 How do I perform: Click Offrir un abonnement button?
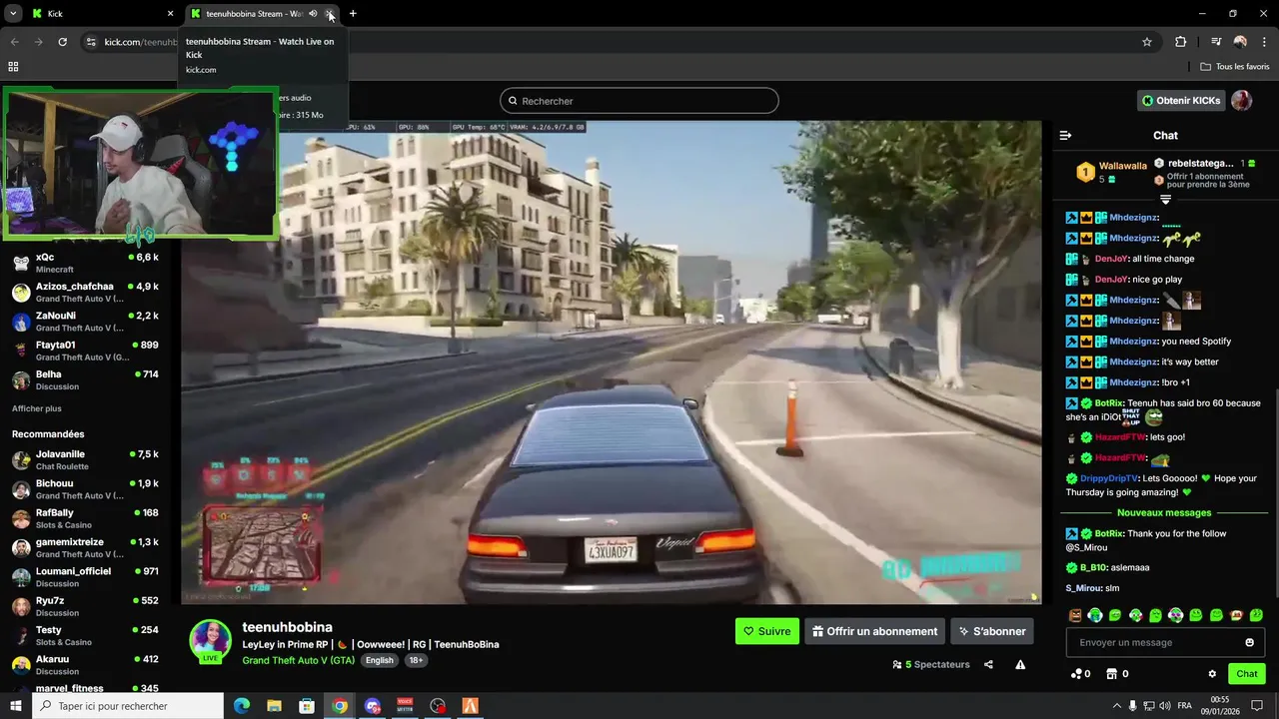coord(875,631)
